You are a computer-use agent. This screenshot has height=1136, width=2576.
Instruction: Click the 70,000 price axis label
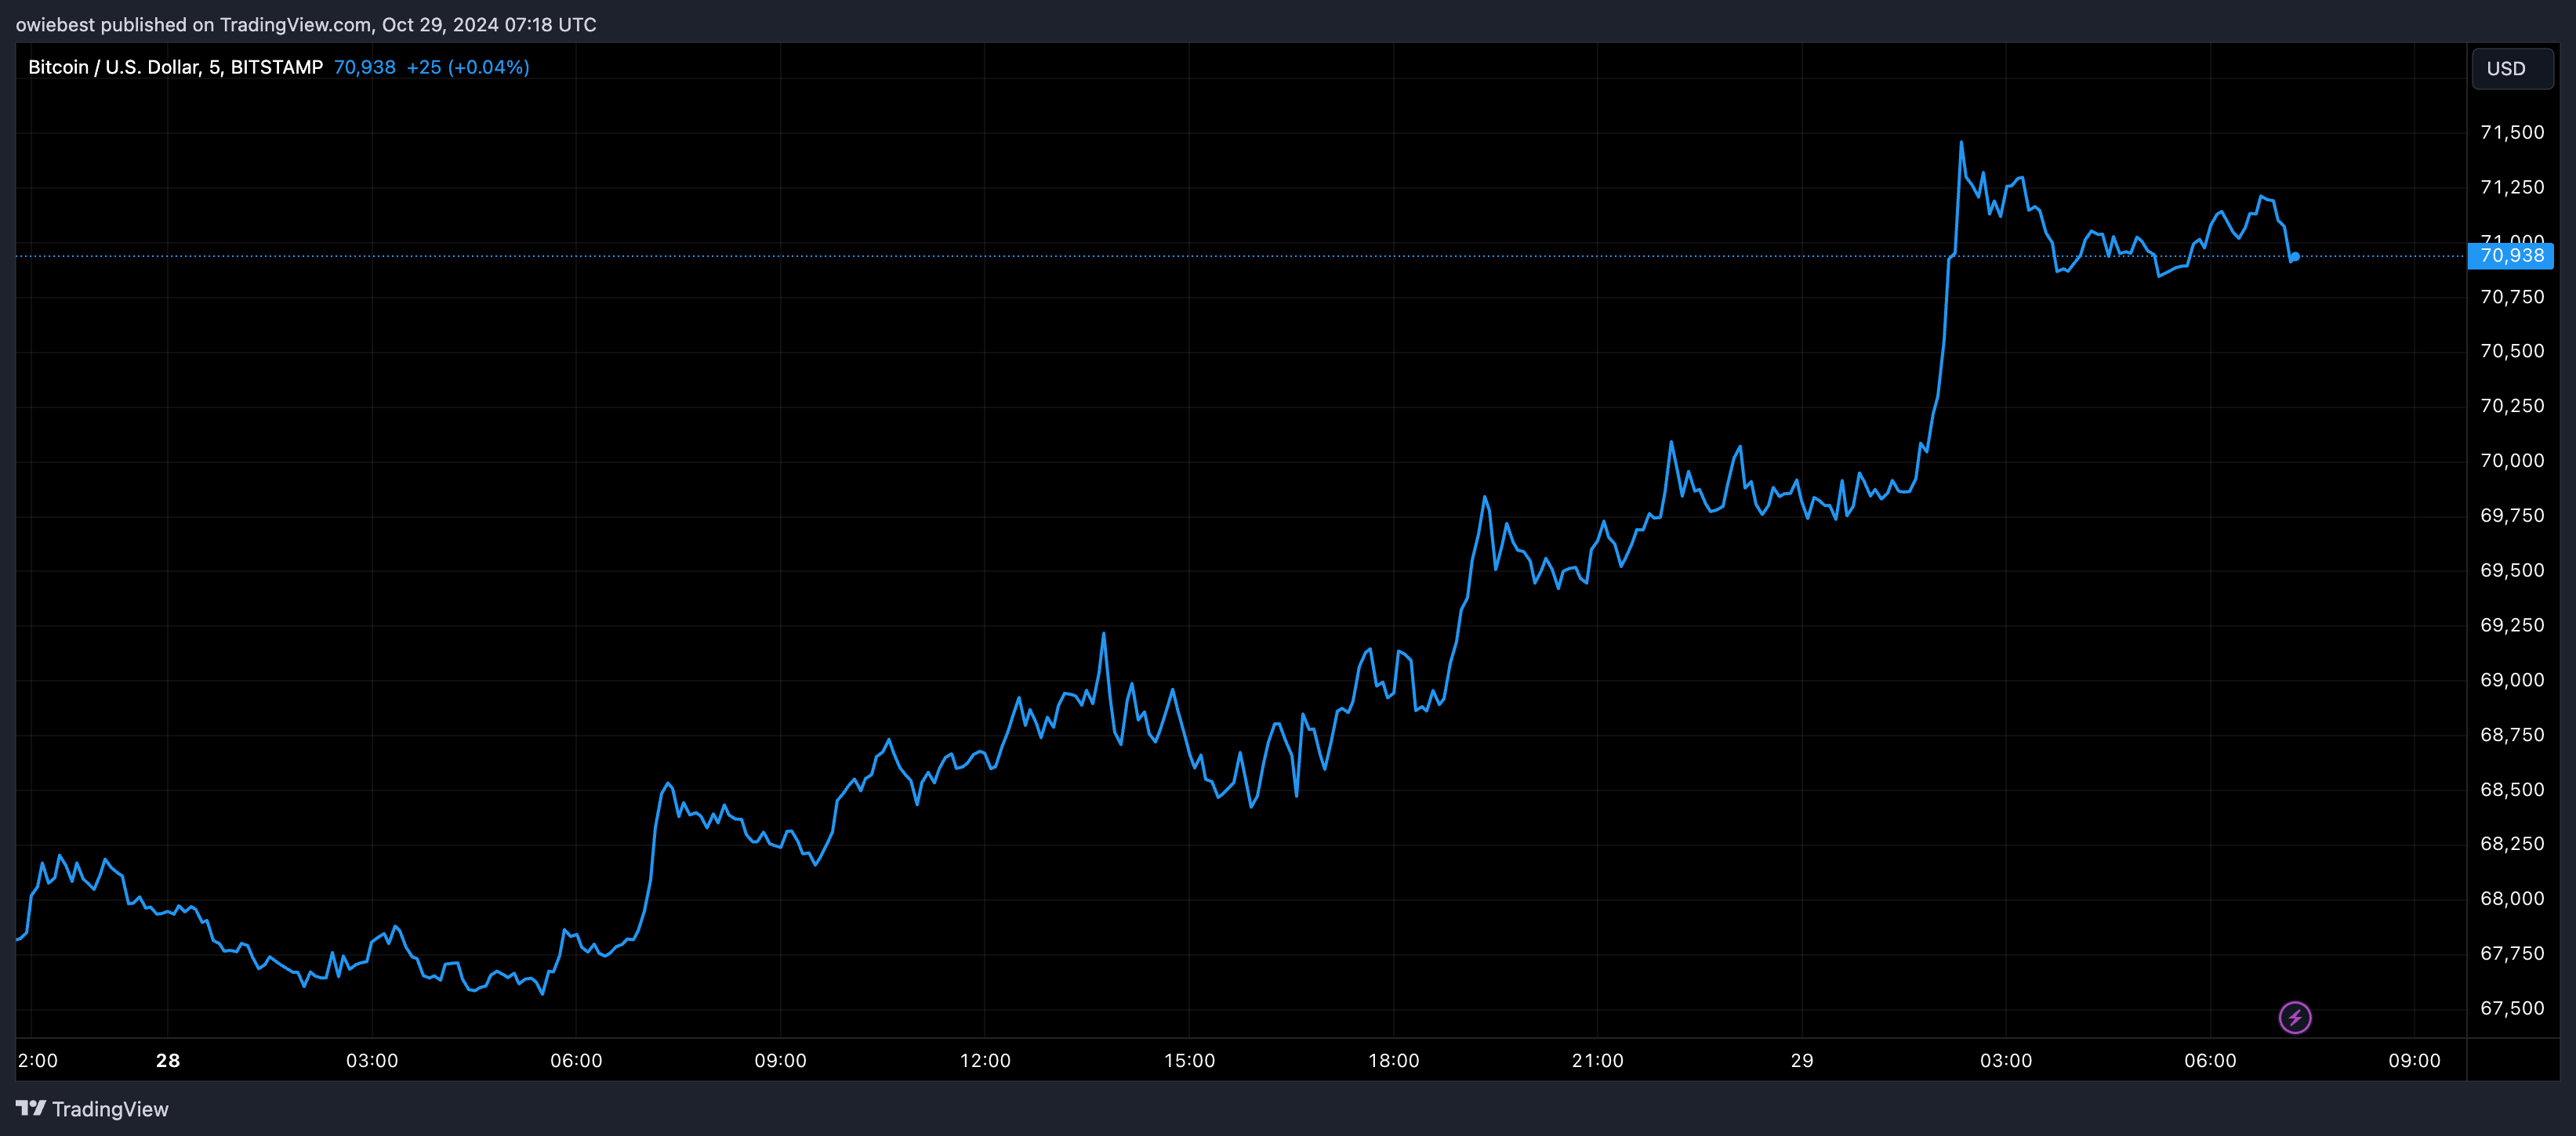click(x=2512, y=461)
